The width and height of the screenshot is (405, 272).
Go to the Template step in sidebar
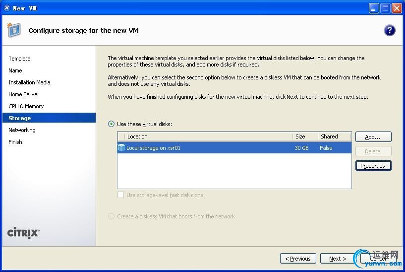[19, 59]
